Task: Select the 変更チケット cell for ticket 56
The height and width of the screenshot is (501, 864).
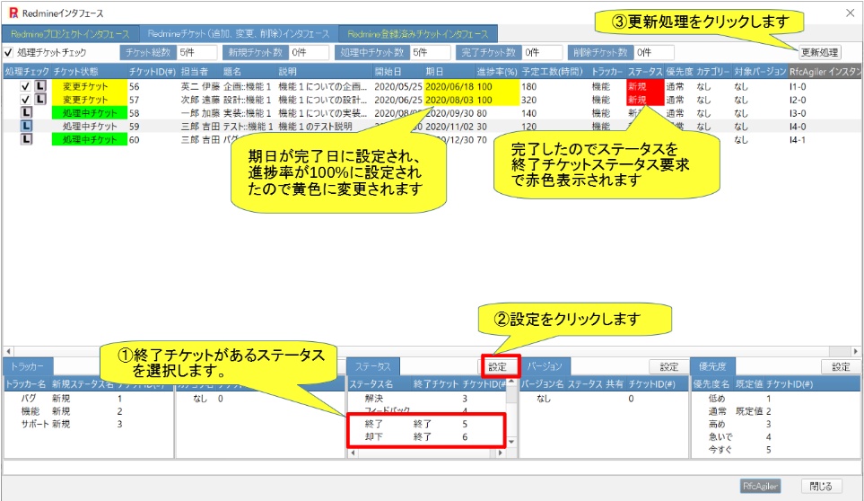Action: click(x=89, y=86)
